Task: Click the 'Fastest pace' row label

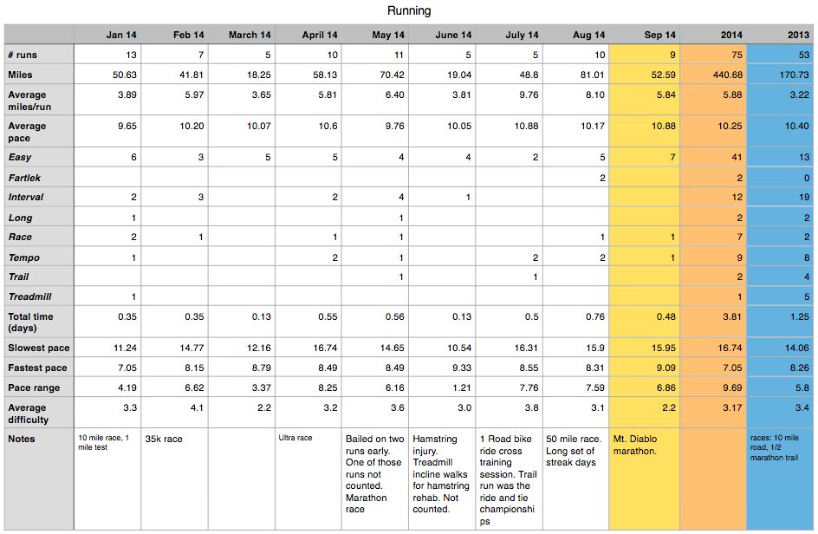Action: [37, 368]
